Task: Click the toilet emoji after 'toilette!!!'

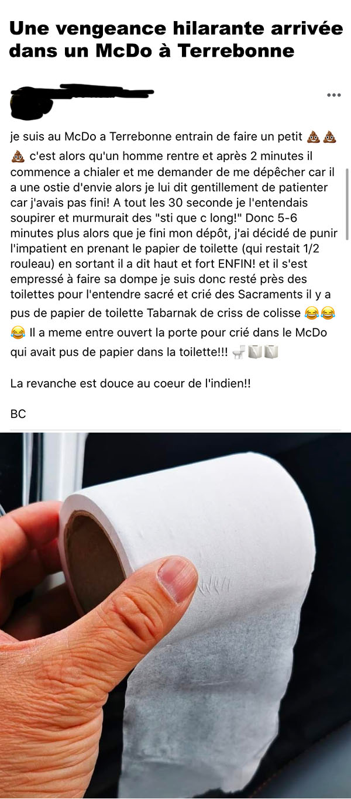Action: click(x=238, y=352)
